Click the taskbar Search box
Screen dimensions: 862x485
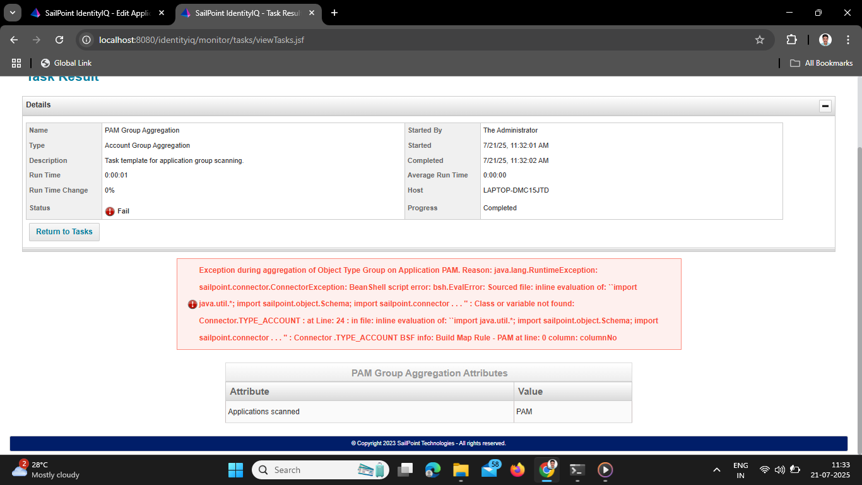point(321,470)
